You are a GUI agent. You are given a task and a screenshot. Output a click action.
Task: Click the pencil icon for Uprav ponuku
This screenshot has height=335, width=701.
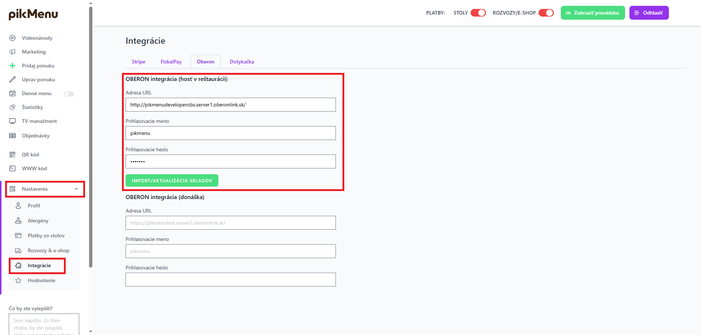tap(12, 79)
